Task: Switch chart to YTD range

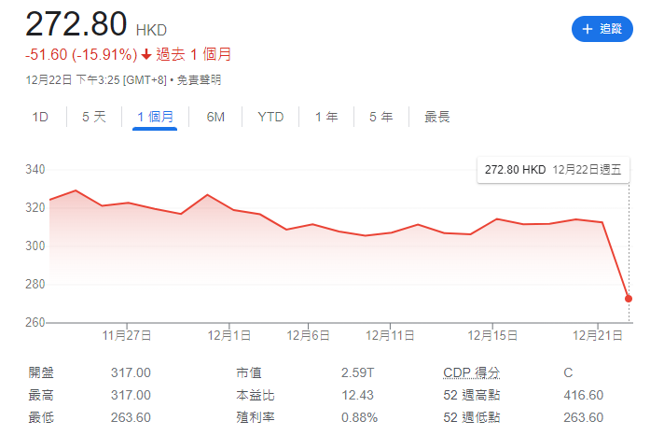Action: coord(270,117)
